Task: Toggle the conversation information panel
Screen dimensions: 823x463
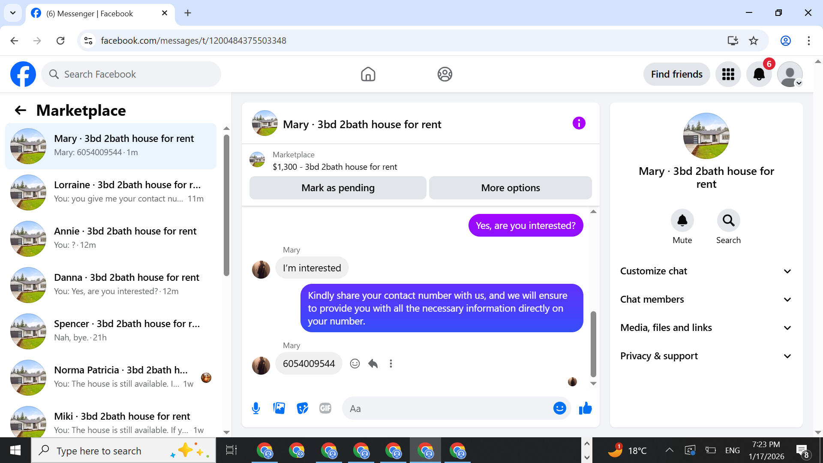Action: coord(579,123)
